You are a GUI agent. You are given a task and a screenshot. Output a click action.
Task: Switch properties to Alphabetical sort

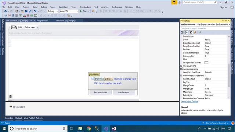coord(186,32)
